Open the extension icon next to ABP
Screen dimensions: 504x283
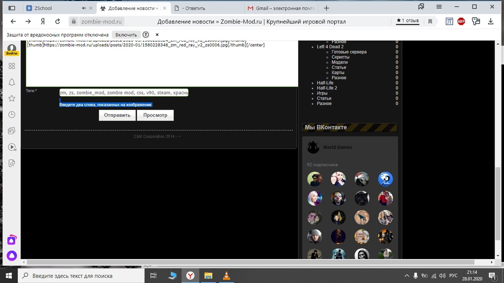point(476,22)
